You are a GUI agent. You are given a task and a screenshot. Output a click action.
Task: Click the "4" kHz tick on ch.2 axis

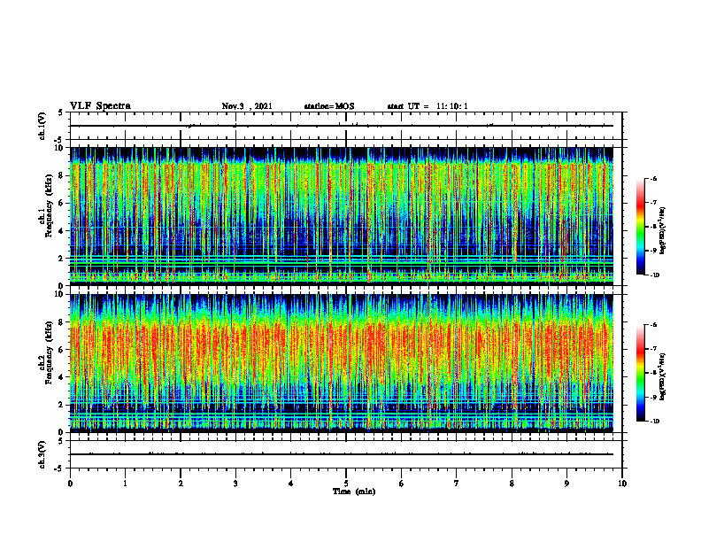pyautogui.click(x=62, y=377)
